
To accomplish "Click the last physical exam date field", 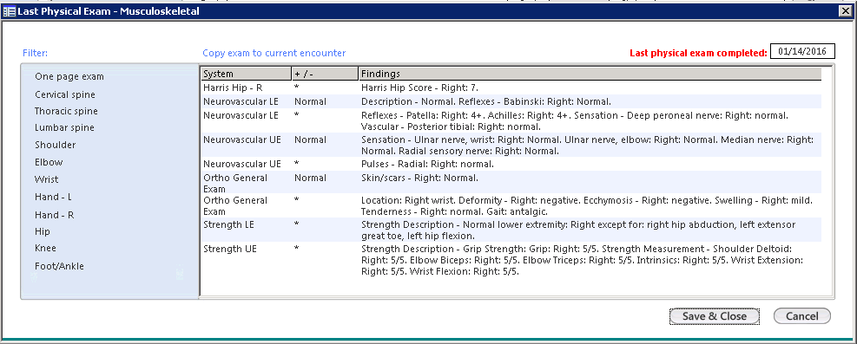I will tap(802, 52).
